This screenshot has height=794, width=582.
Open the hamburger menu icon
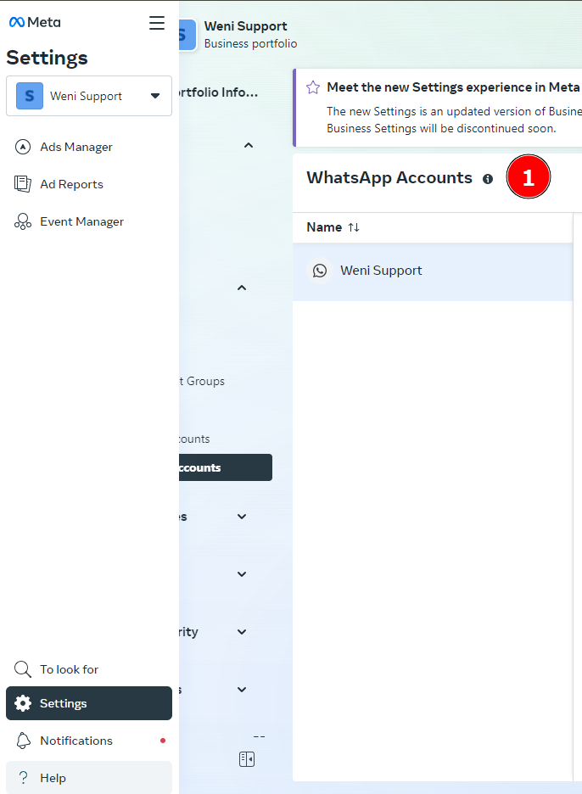[x=156, y=23]
